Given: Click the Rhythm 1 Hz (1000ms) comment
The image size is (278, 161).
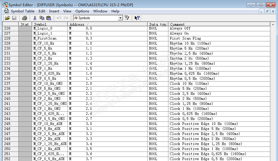Looking at the screenshot, I should pyautogui.click(x=219, y=69).
